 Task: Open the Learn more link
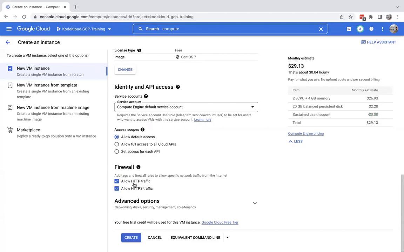pos(202,120)
